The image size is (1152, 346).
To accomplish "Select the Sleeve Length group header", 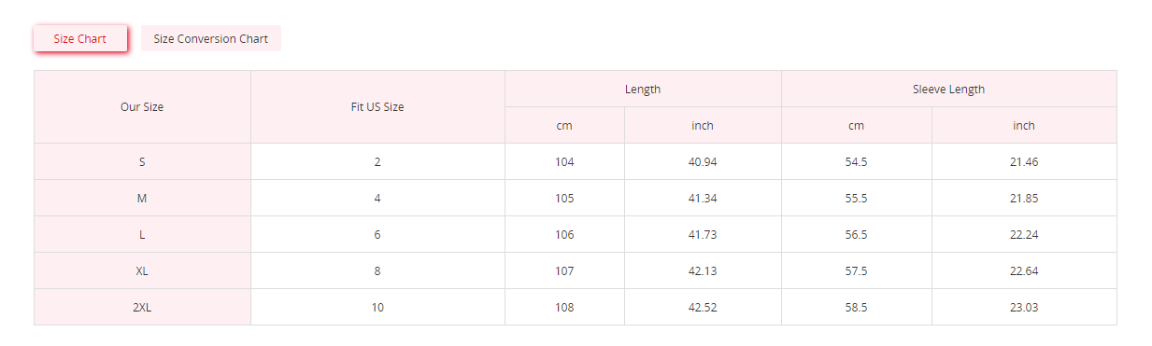I will click(949, 90).
